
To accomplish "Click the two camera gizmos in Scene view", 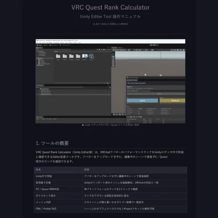I will click(153, 75).
